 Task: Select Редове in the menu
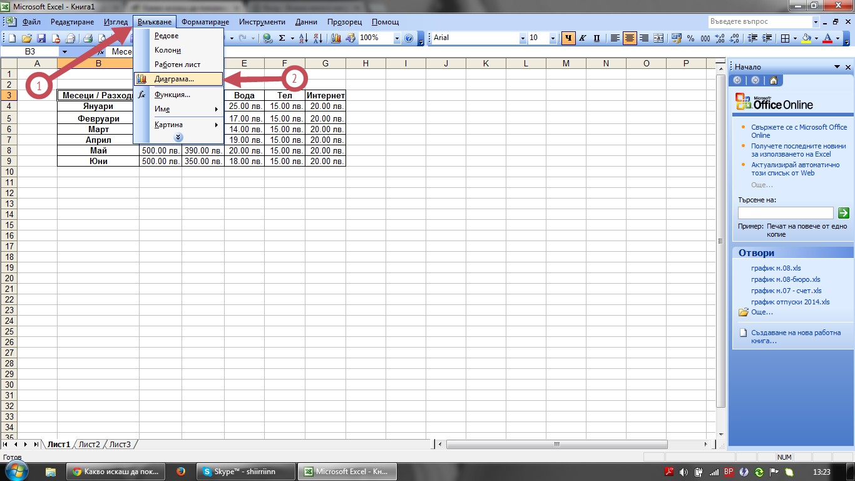[178, 36]
